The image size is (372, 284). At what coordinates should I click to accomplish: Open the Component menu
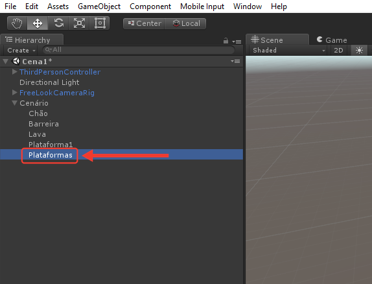[150, 6]
